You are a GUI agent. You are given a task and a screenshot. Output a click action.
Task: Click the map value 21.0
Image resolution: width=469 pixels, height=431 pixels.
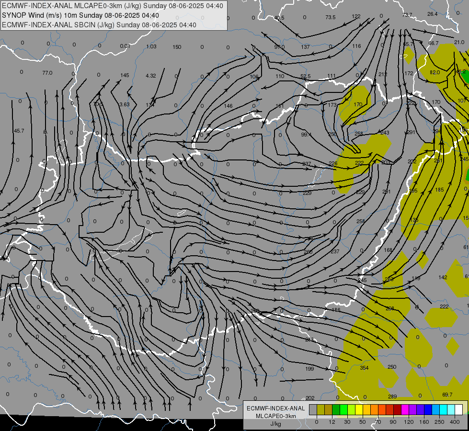459,42
